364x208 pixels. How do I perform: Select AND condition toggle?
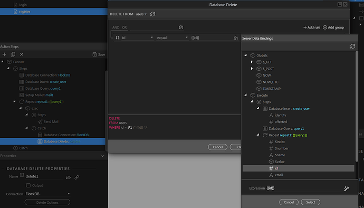116,27
